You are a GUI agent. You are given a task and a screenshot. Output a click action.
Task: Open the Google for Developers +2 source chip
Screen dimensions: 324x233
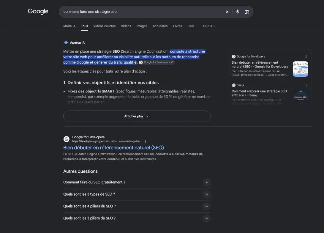(x=157, y=62)
